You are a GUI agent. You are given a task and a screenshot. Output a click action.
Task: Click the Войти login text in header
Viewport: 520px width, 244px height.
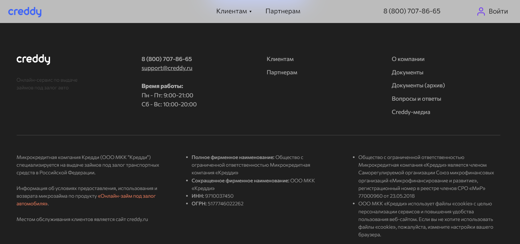pos(498,11)
